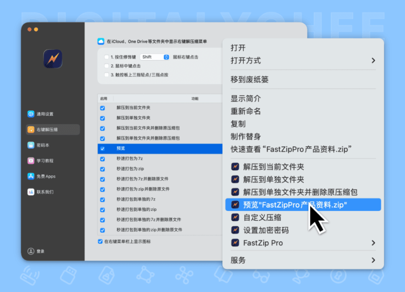This screenshot has width=405, height=292.
Task: Open 学习教程 sidebar section
Action: point(53,161)
